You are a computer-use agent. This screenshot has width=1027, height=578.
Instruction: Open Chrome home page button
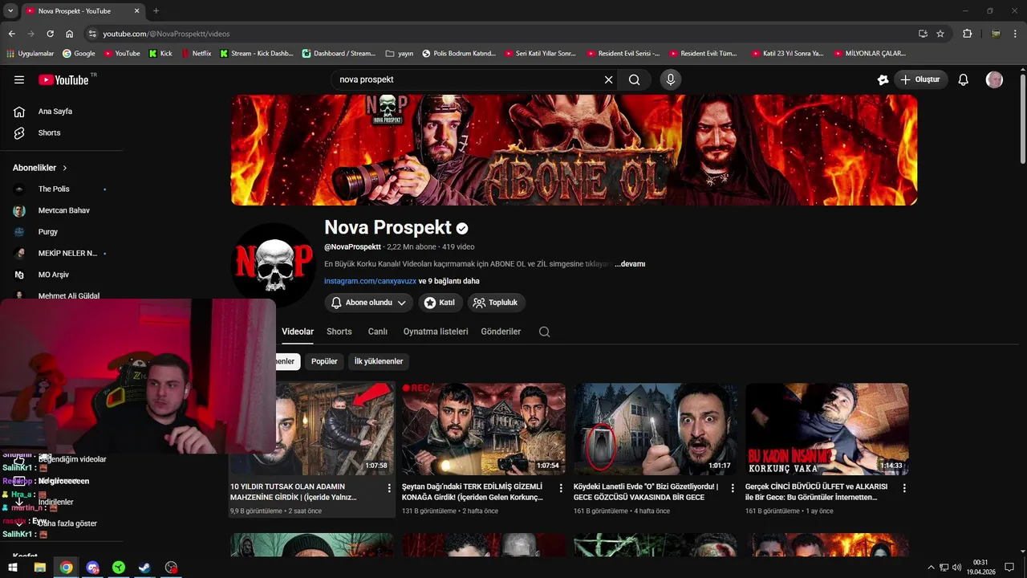[x=69, y=34]
